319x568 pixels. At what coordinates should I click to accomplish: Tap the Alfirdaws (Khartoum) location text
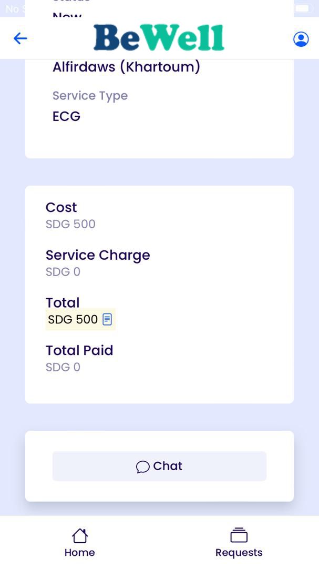[x=126, y=67]
